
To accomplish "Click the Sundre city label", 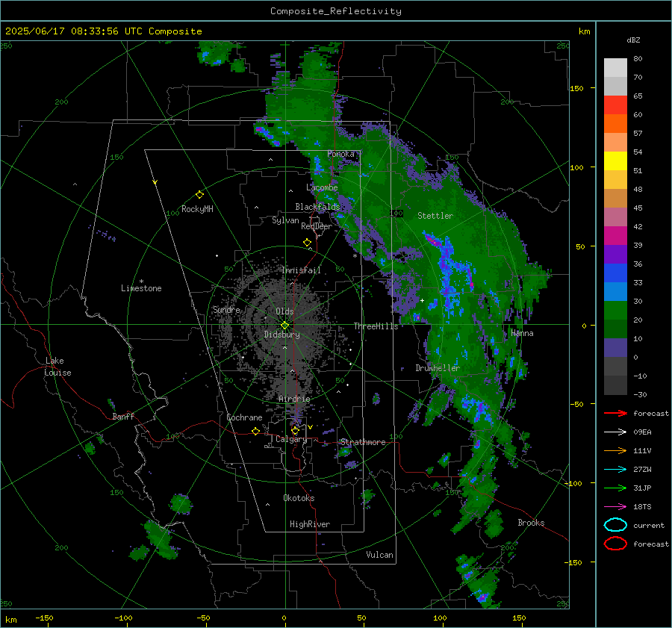I will point(226,310).
